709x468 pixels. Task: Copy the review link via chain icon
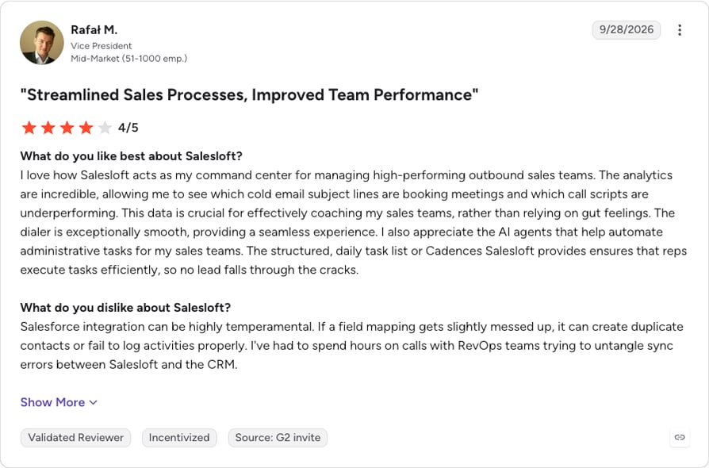click(679, 437)
